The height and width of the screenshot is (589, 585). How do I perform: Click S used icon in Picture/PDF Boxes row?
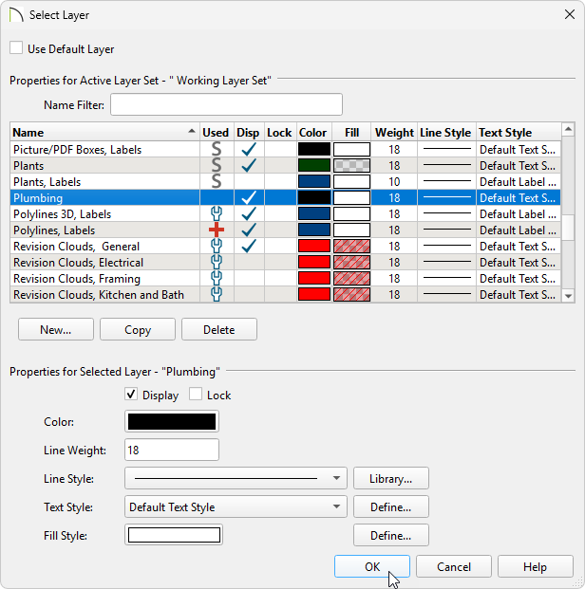pyautogui.click(x=217, y=149)
